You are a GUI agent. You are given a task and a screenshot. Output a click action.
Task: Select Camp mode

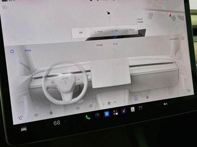click(x=130, y=30)
